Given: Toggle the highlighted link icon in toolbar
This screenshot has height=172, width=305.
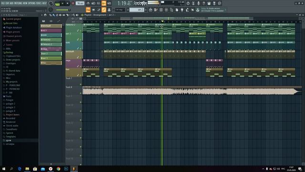Looking at the screenshot, I should (x=104, y=10).
